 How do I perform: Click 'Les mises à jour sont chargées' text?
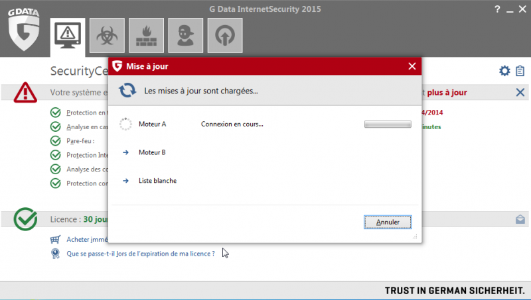pos(201,91)
